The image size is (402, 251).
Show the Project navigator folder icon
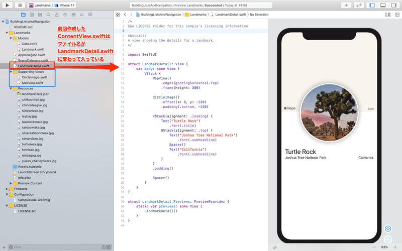click(23, 15)
